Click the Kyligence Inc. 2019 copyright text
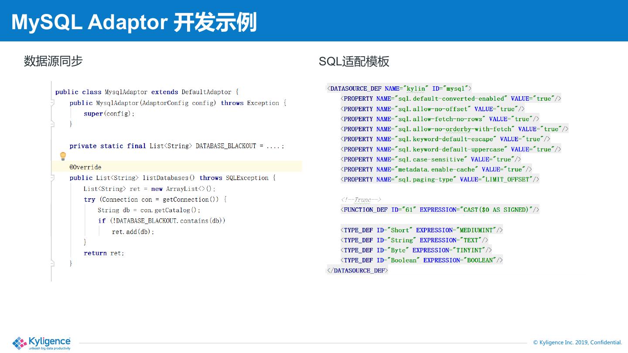Screen dimensions: 628x353 click(x=577, y=343)
